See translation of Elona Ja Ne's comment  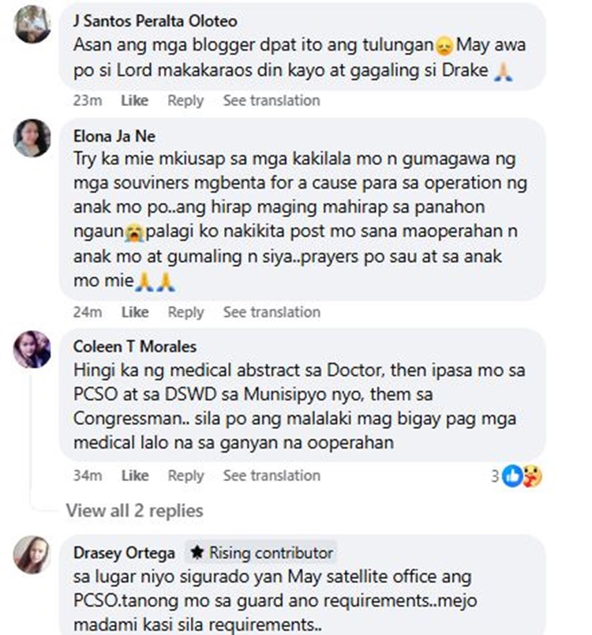272,312
